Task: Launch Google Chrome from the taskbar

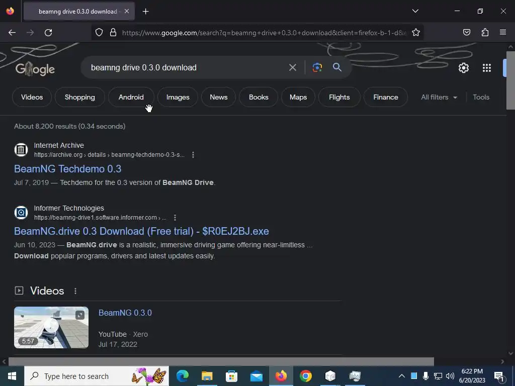Action: (305, 376)
